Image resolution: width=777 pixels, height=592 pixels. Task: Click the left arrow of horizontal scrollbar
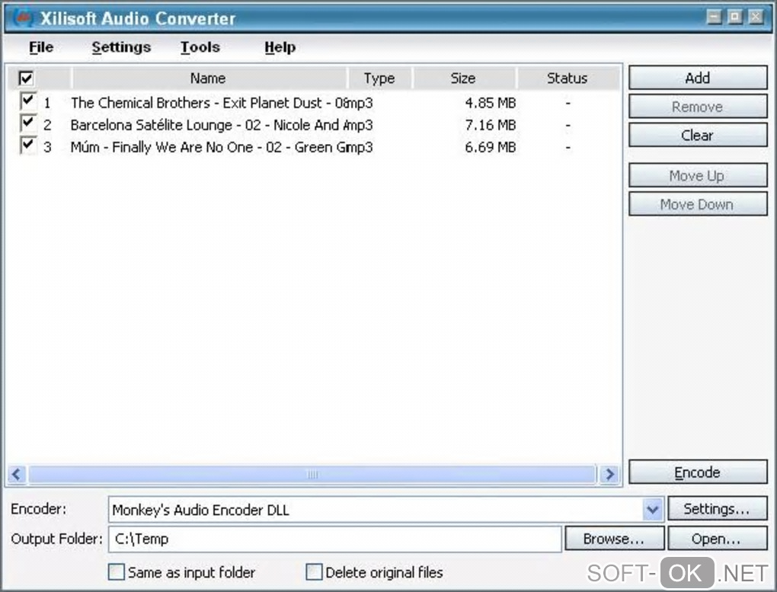[x=17, y=475]
